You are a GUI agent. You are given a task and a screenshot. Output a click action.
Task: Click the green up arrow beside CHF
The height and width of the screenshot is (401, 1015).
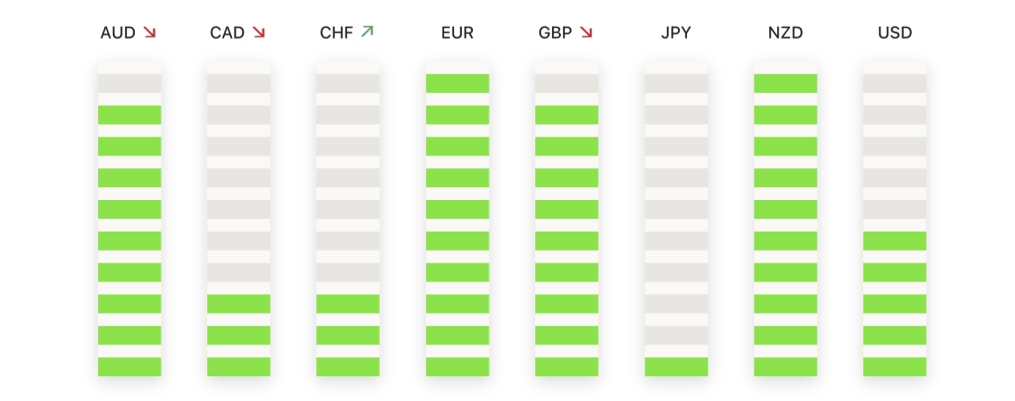pos(367,31)
